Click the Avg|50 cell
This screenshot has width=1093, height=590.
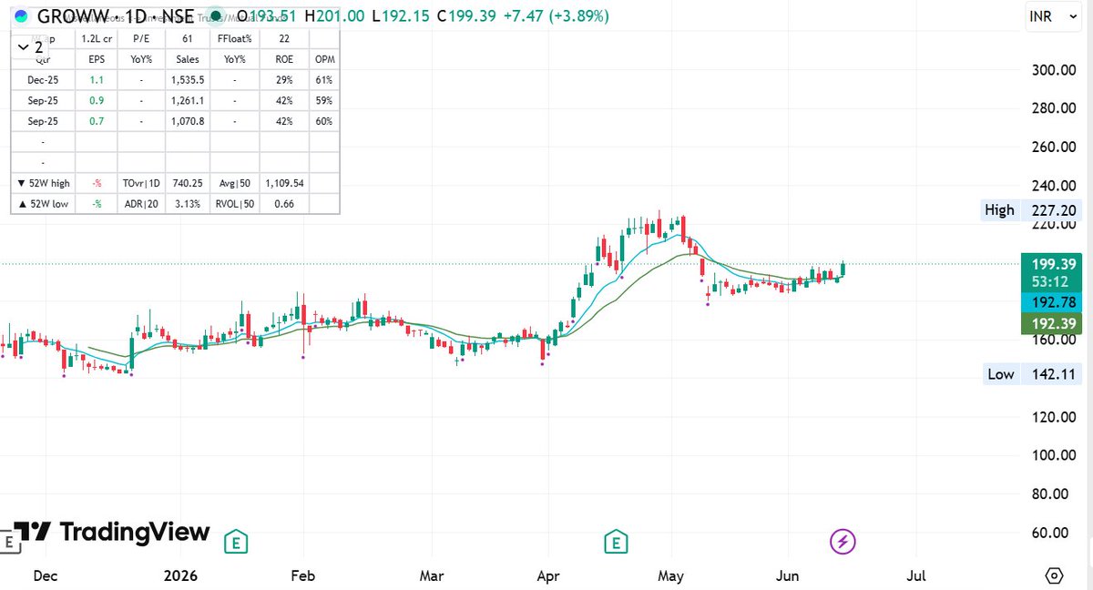[235, 183]
